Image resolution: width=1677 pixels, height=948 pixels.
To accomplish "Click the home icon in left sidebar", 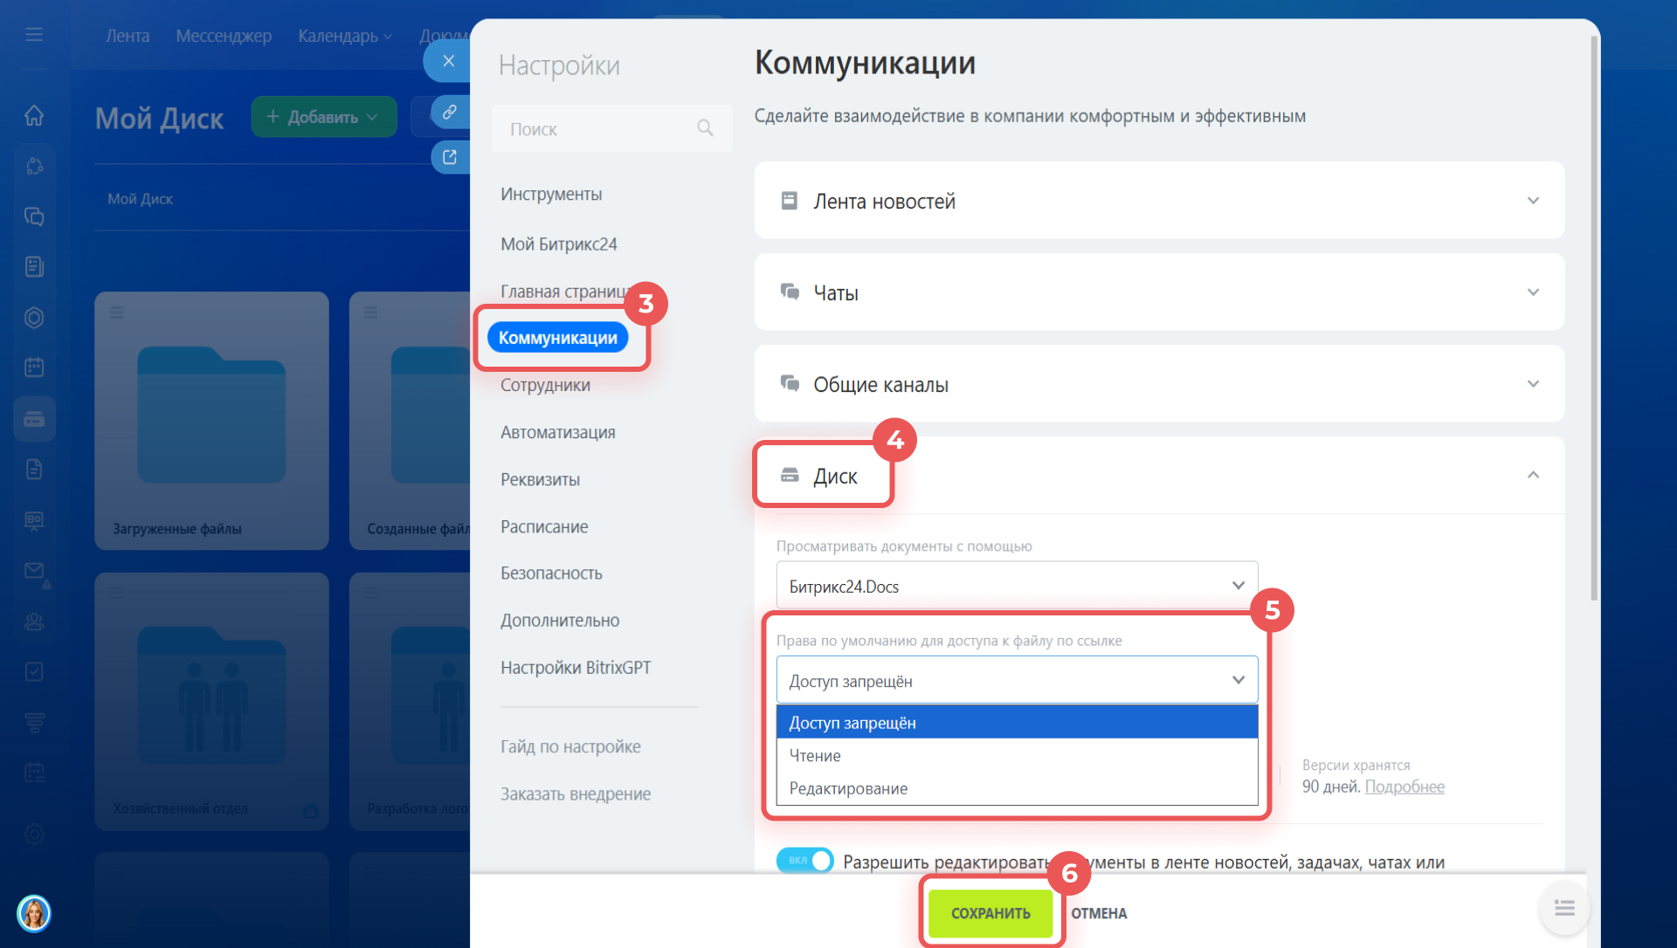I will pos(34,115).
